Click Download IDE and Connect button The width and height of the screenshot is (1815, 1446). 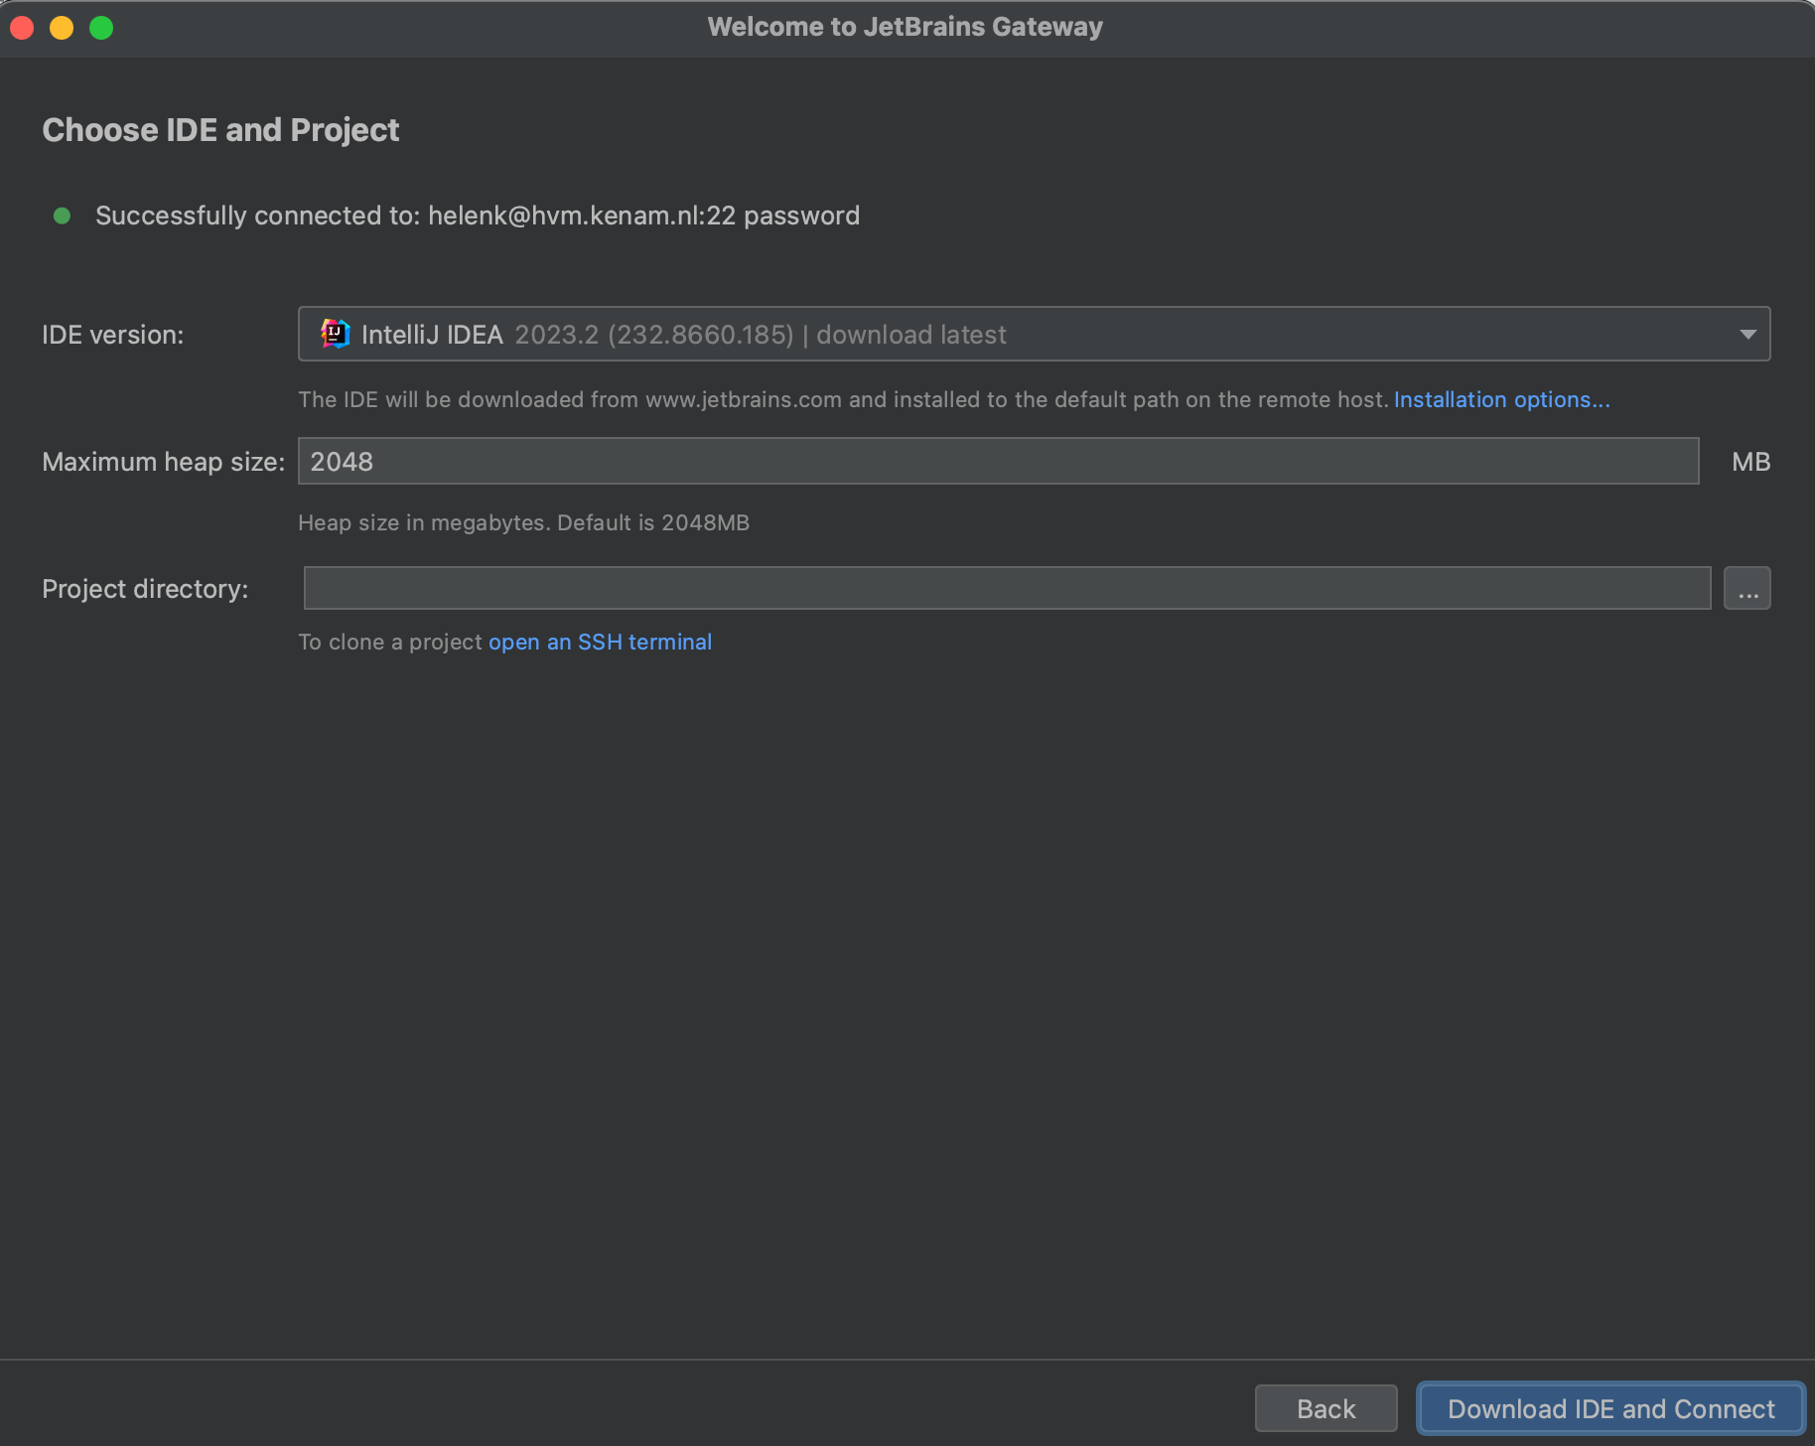point(1610,1408)
